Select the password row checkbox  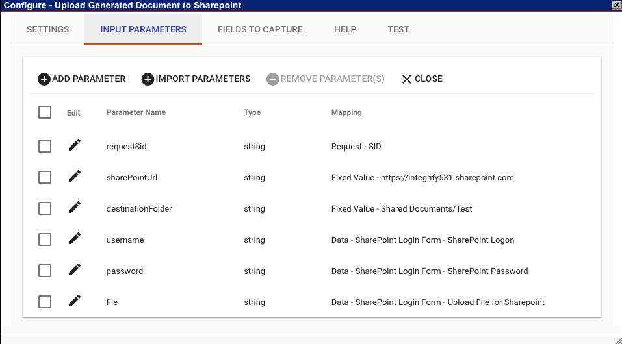tap(45, 271)
